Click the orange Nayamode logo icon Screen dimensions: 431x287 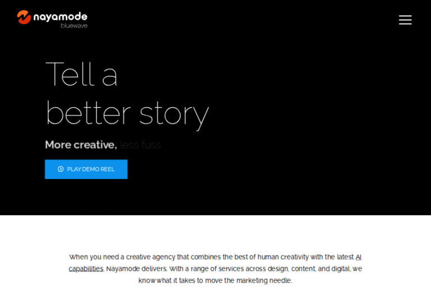[x=24, y=17]
